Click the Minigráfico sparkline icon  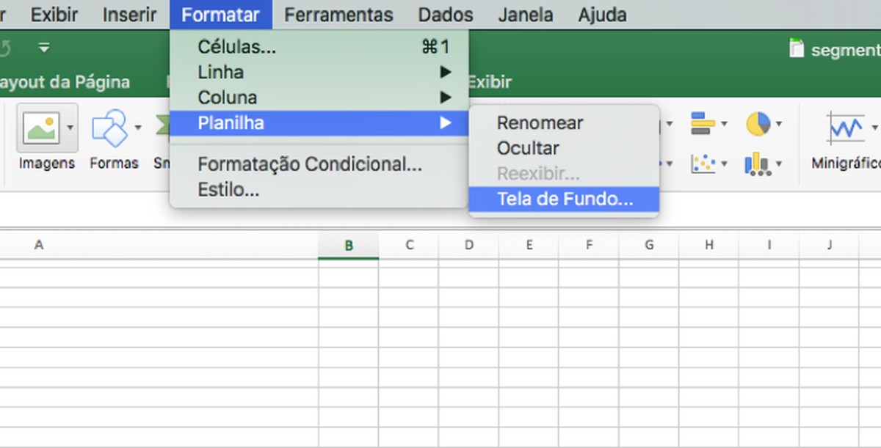coord(846,126)
